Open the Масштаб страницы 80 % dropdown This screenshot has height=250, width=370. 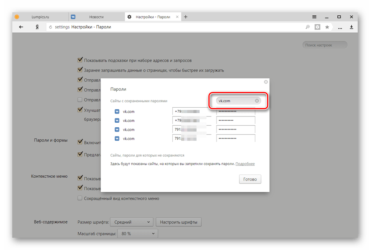point(137,233)
